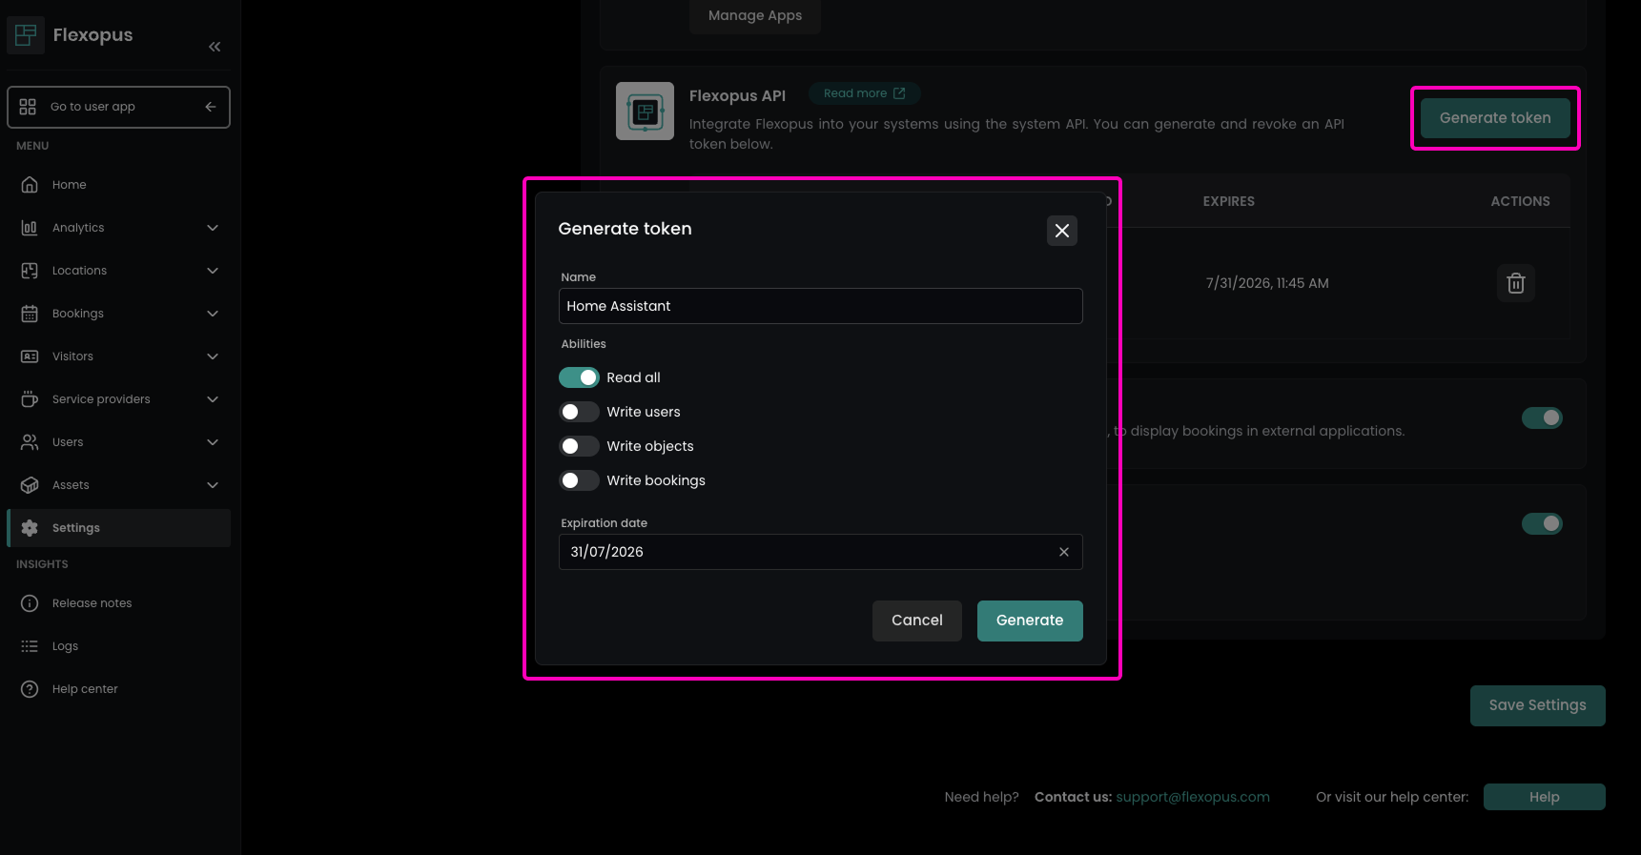Click the Flexopus API app icon
This screenshot has width=1641, height=855.
[645, 112]
